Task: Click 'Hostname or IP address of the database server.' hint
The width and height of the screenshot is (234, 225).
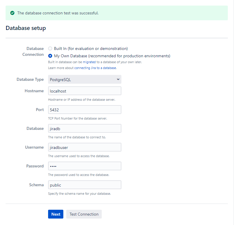Action: point(82,100)
